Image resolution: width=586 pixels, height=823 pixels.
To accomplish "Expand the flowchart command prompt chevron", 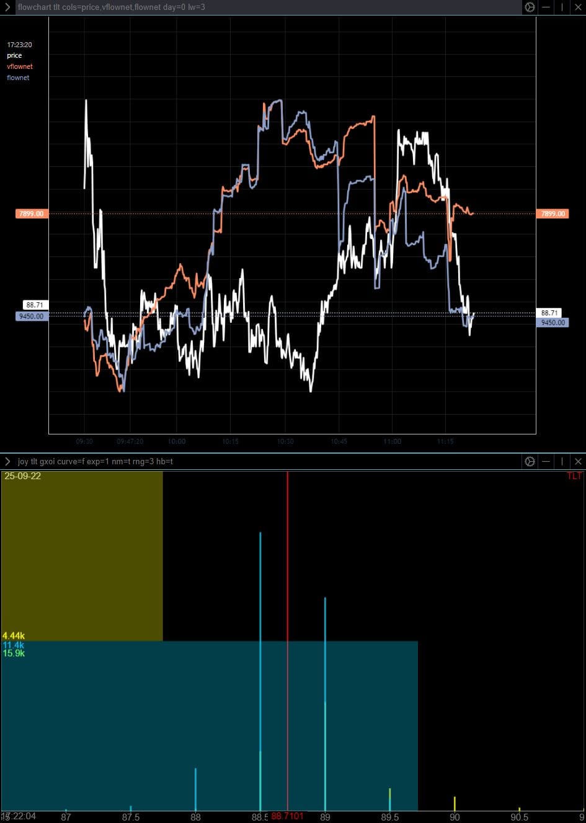I will tap(7, 7).
